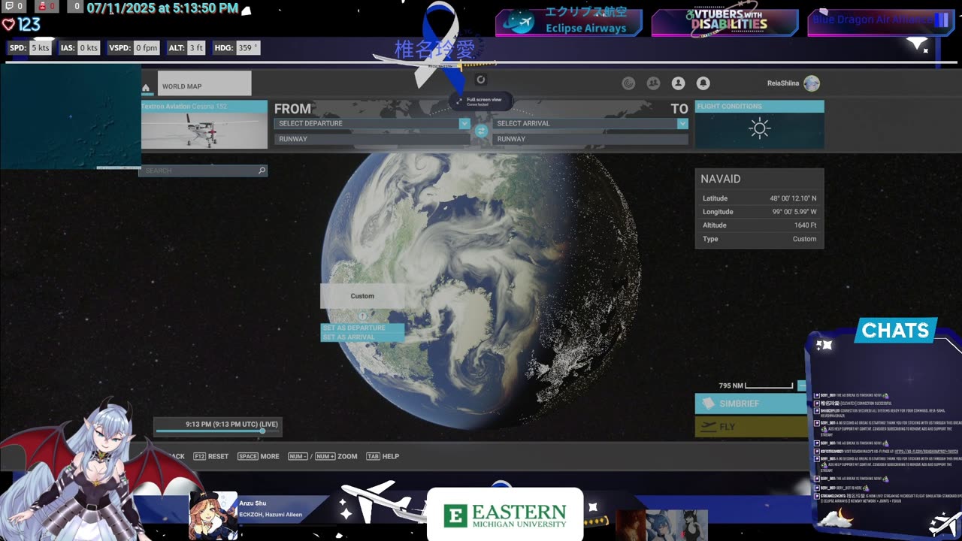Open the marketplace swirl icon in the top bar
962x541 pixels.
(629, 83)
